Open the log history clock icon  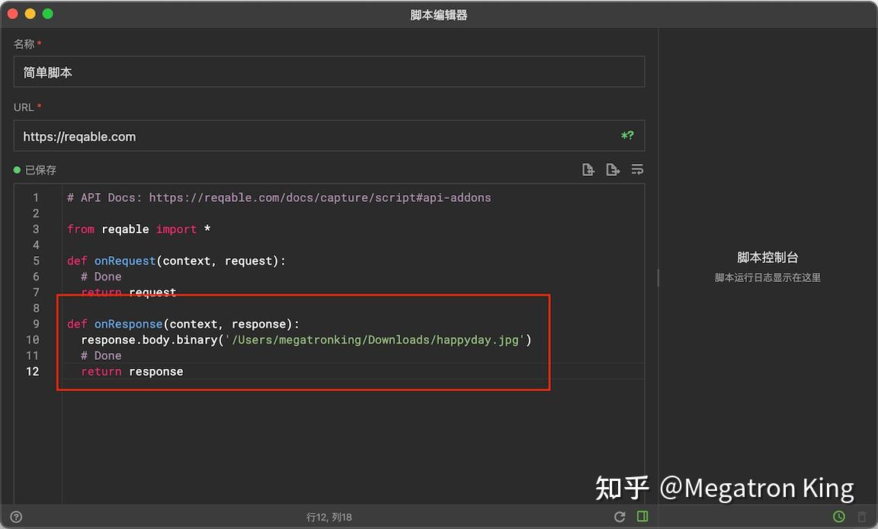(x=838, y=516)
